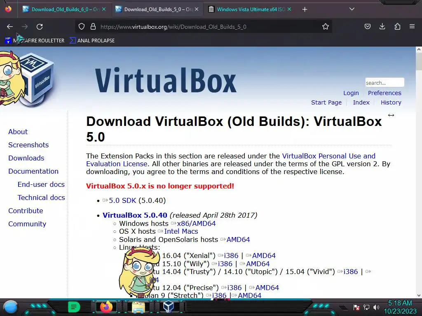
Task: Open the About sidebar link
Action: 18,132
